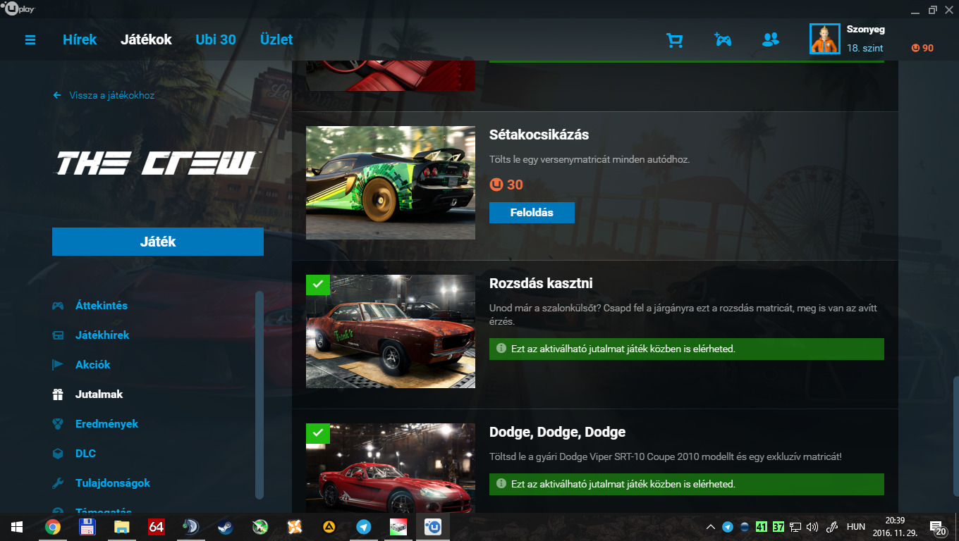Image resolution: width=959 pixels, height=541 pixels.
Task: Open the hamburger main menu
Action: tap(30, 40)
